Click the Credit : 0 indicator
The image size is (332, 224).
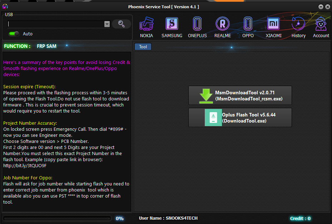point(300,219)
